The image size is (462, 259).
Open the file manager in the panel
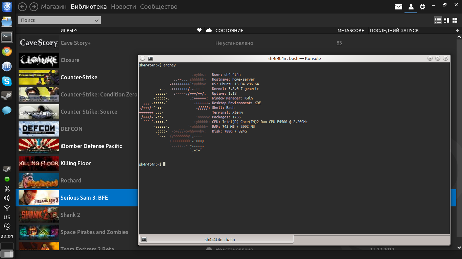tap(7, 22)
